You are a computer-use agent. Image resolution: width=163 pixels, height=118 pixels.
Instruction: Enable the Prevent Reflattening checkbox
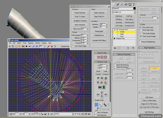click(x=140, y=42)
